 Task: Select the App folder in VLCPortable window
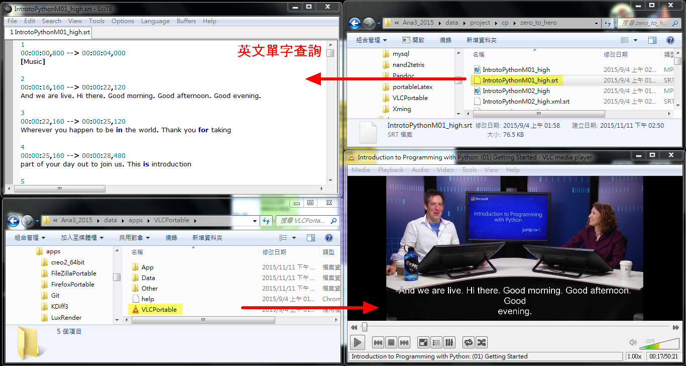coord(142,267)
